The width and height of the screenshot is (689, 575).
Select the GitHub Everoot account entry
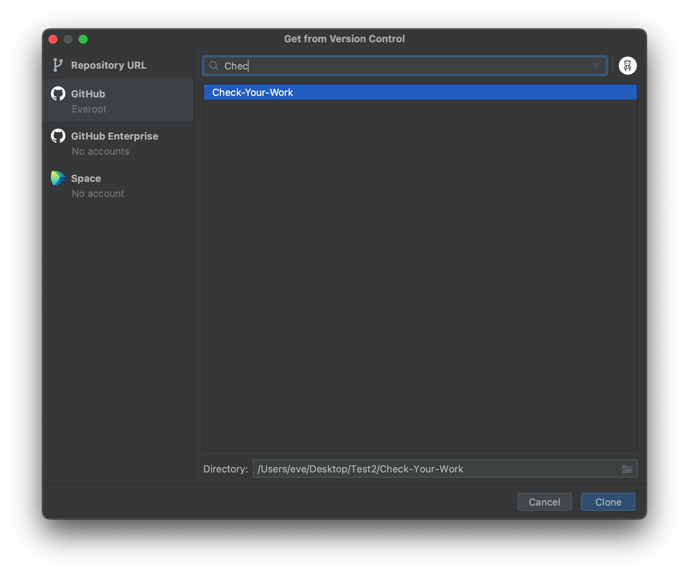click(x=118, y=101)
